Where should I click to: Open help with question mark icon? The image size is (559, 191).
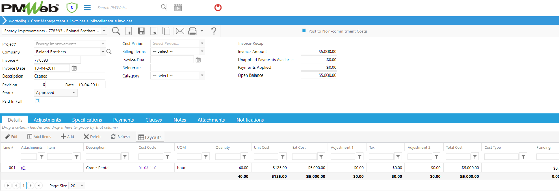[x=214, y=31]
